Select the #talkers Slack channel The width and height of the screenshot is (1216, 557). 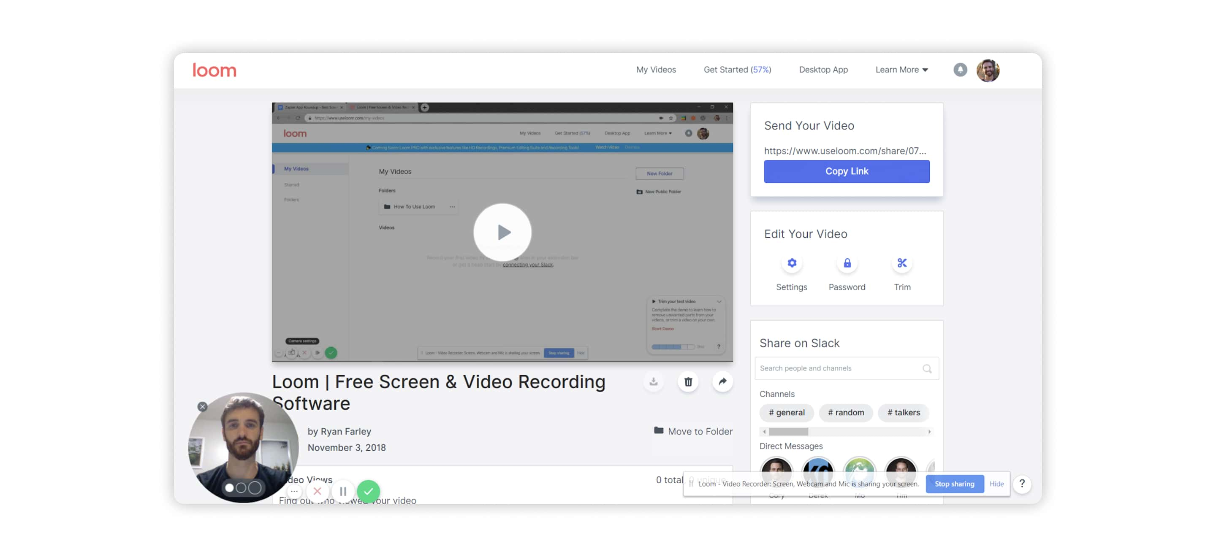(x=903, y=412)
